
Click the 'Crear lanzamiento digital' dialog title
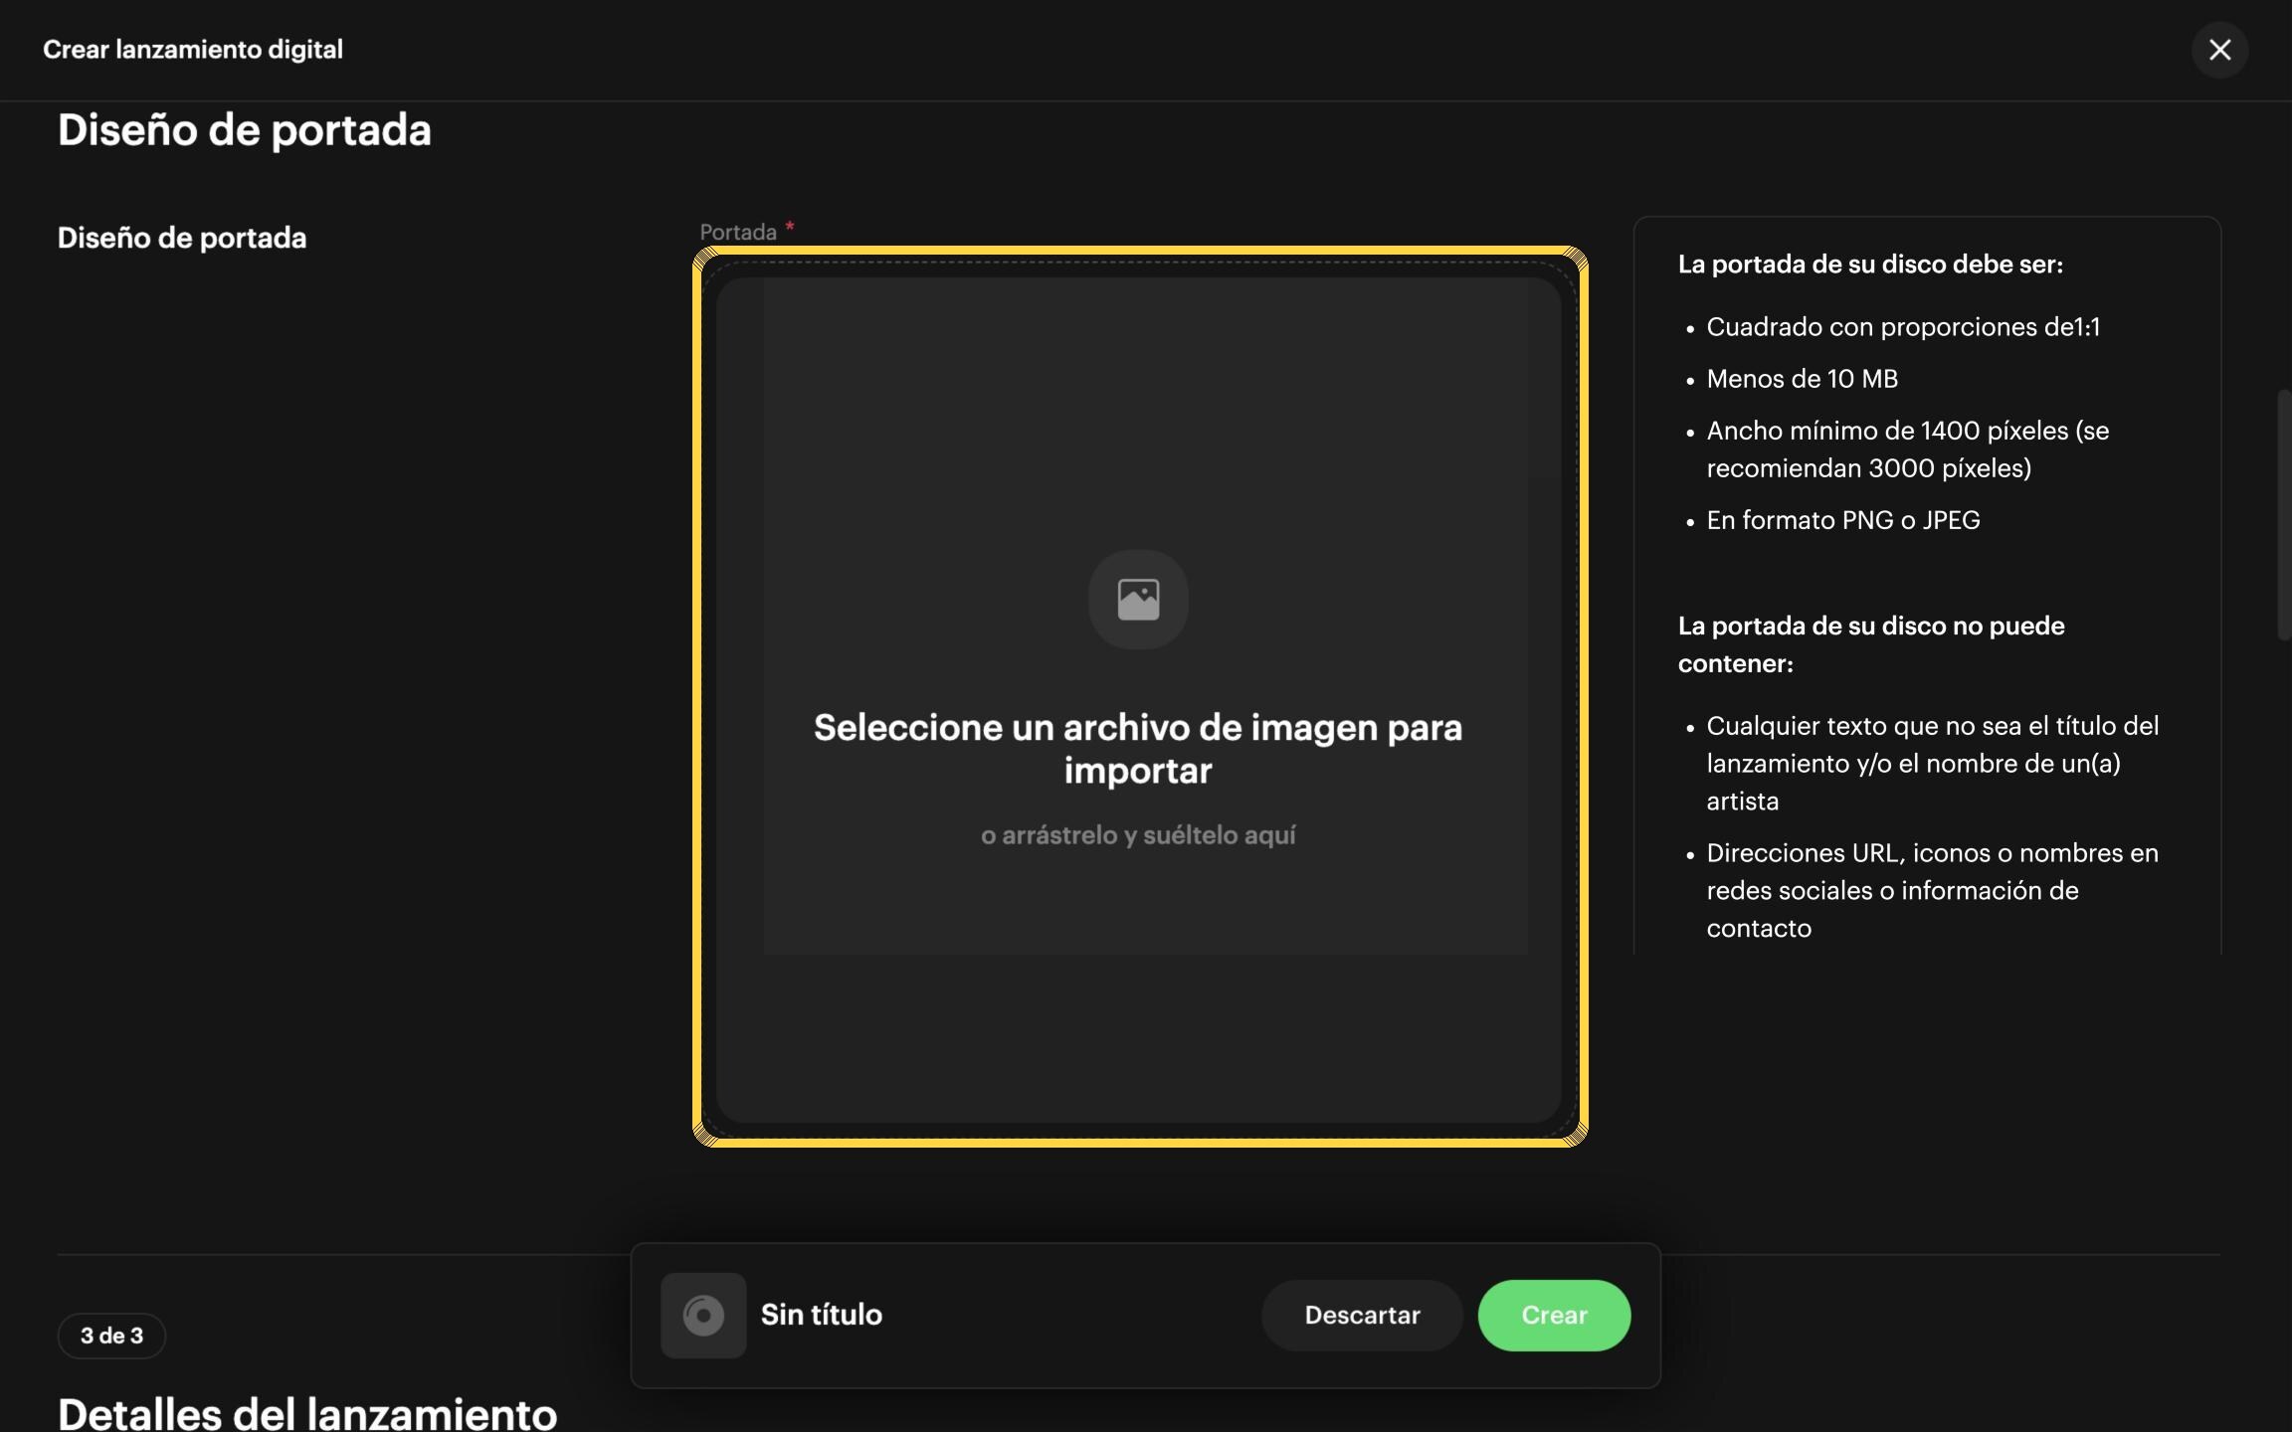[x=193, y=50]
